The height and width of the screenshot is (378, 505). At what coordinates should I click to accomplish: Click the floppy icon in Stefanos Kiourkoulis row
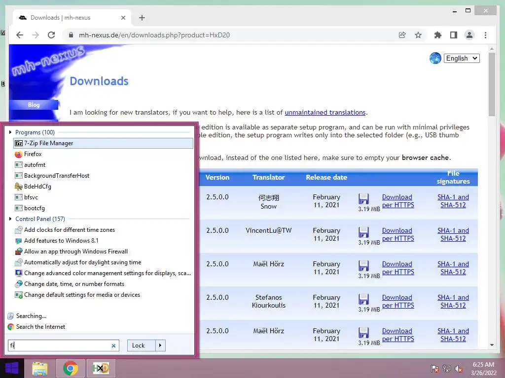click(x=363, y=299)
